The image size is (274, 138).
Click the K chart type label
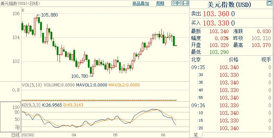tap(23, 10)
